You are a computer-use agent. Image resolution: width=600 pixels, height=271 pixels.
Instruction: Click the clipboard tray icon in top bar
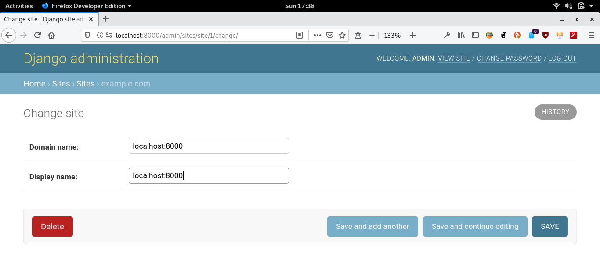coord(581,6)
